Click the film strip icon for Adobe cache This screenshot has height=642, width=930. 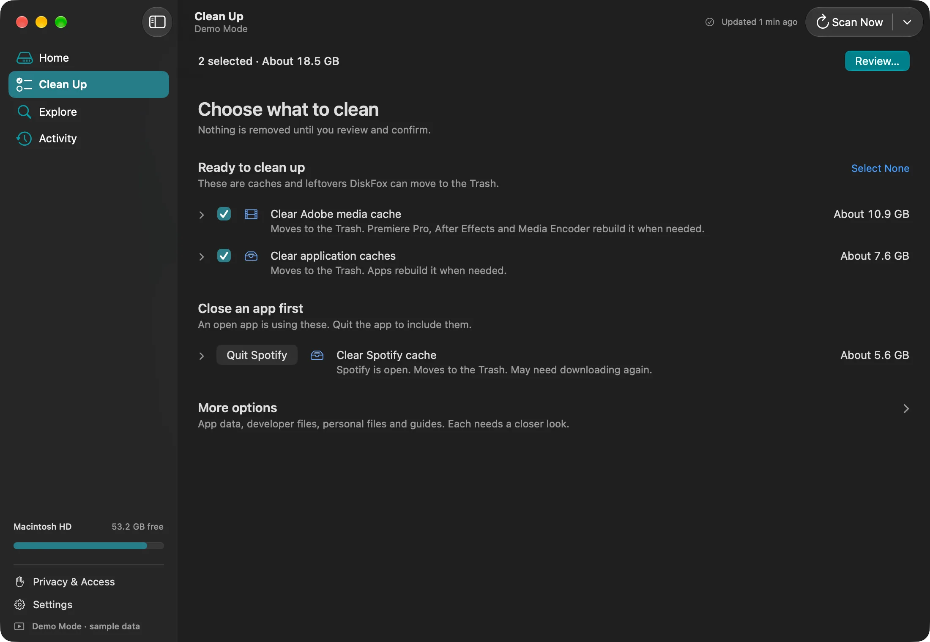point(251,214)
